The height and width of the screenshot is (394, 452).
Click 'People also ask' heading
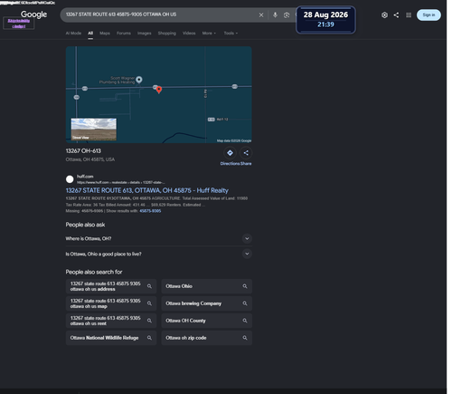point(85,225)
